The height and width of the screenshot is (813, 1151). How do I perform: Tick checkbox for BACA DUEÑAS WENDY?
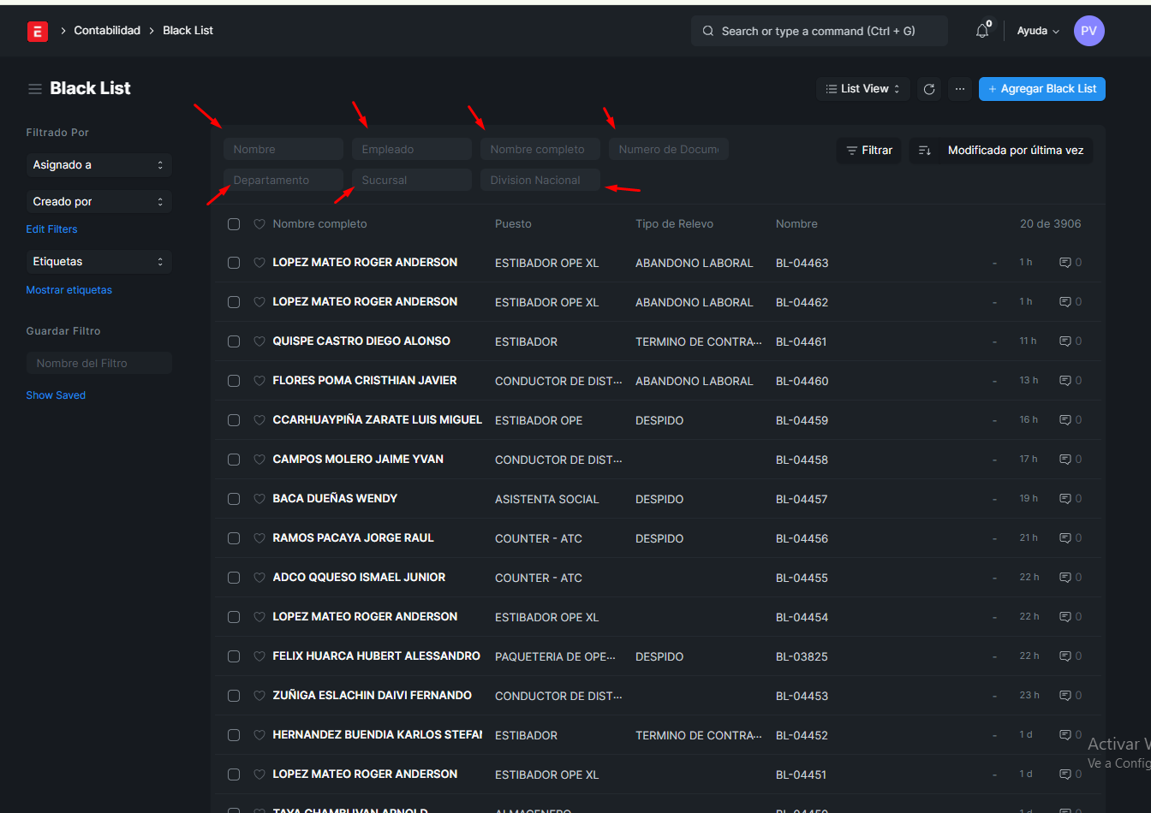click(234, 499)
